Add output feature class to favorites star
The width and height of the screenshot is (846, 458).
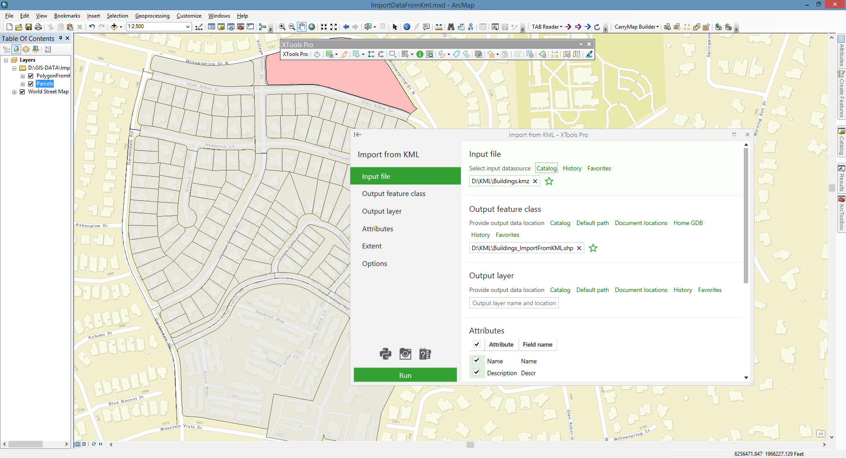click(593, 248)
